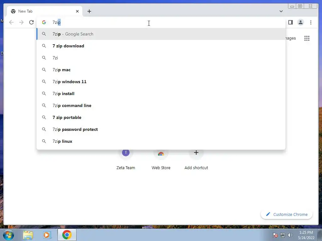Viewport: 322px width, 241px height.
Task: Pick the '7zip command line' suggestion
Action: click(161, 105)
